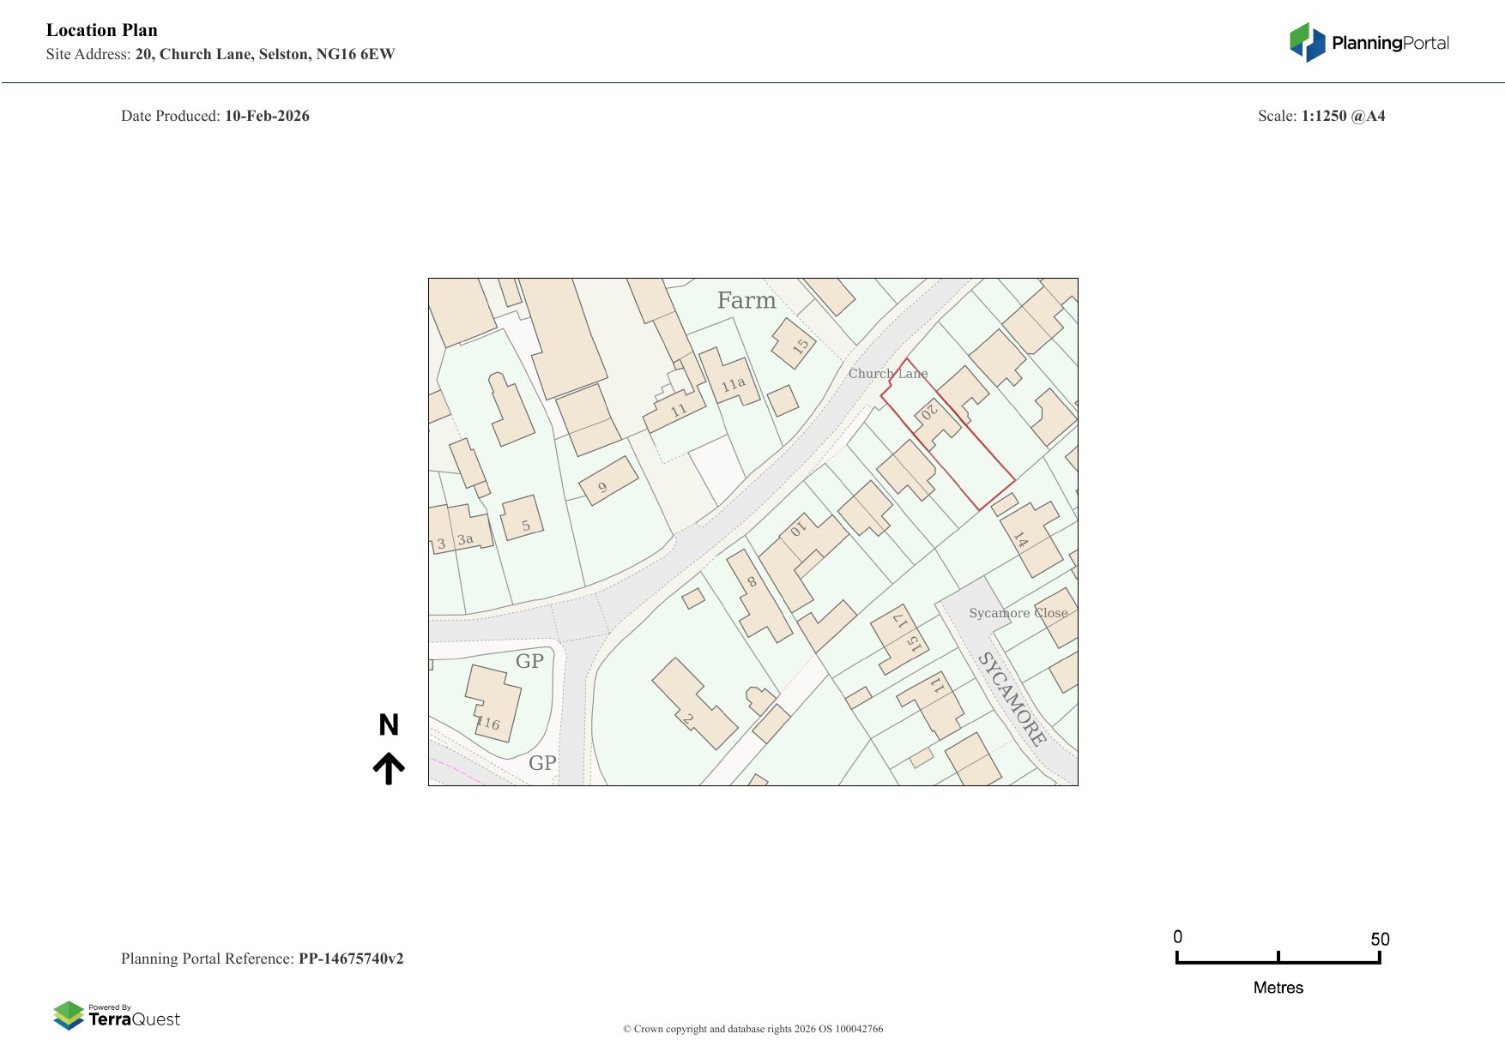Click the date produced 10-Feb-2026 text
Screen dimensions: 1505x1064
(x=267, y=116)
